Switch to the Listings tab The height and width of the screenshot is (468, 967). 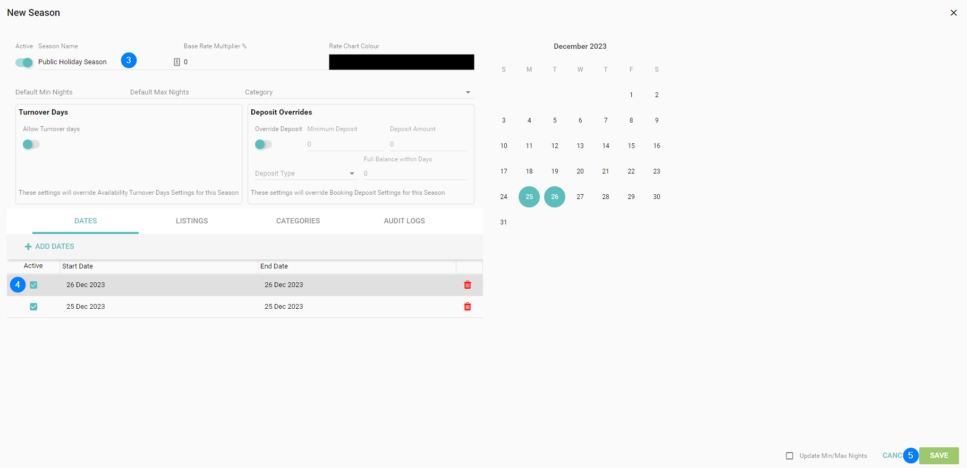192,221
